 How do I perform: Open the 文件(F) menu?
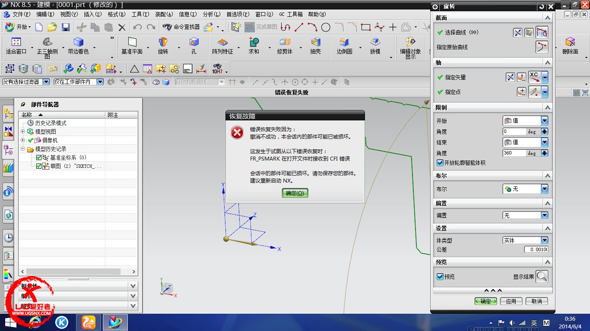[22, 14]
